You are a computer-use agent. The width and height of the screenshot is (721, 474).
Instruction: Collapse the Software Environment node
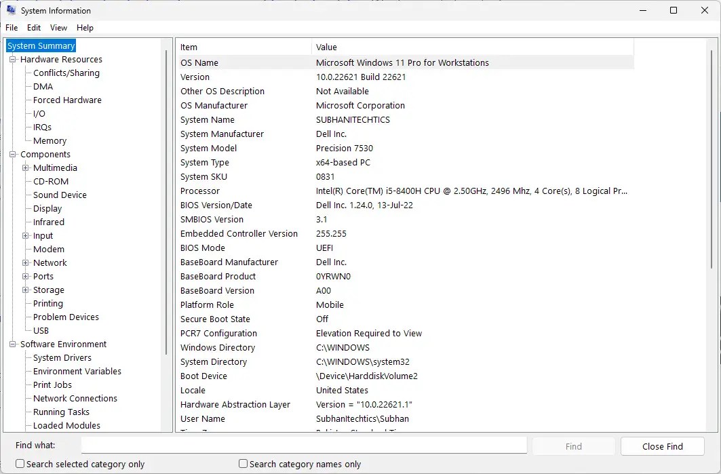13,344
